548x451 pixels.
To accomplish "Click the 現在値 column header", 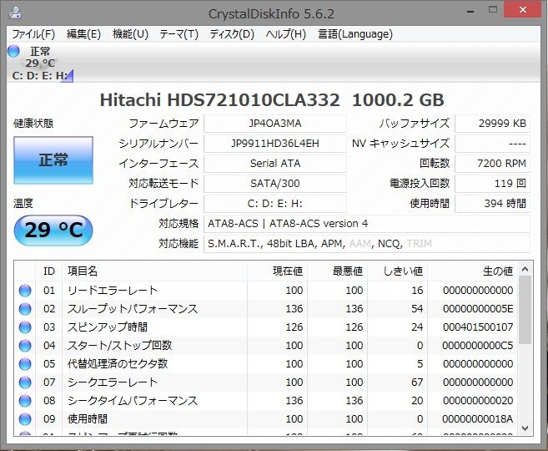I will [x=278, y=271].
